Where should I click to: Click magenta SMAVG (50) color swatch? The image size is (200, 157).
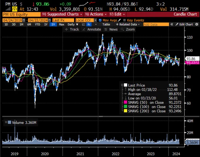(126, 102)
